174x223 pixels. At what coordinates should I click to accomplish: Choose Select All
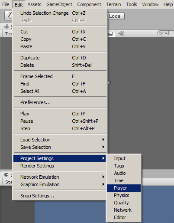(x=60, y=91)
